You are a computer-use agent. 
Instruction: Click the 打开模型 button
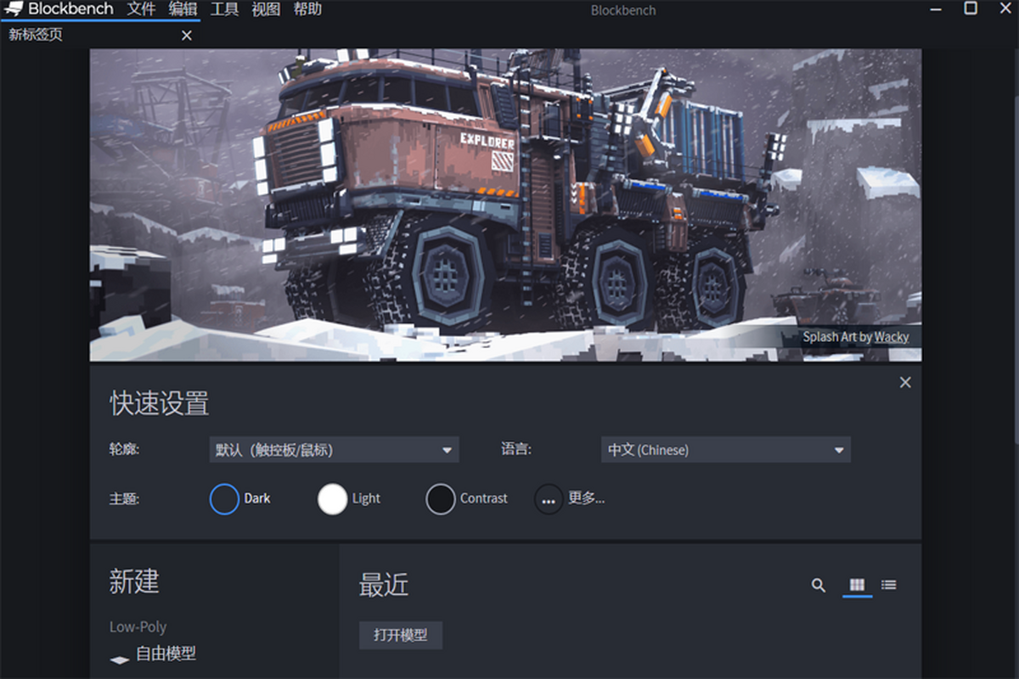pos(400,635)
